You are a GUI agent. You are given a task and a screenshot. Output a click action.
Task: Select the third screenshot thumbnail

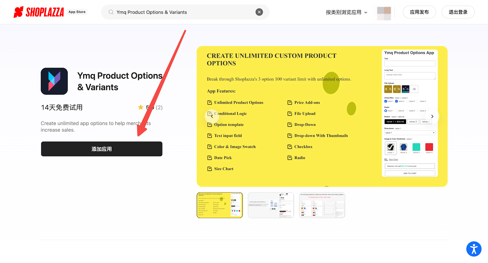tap(322, 205)
